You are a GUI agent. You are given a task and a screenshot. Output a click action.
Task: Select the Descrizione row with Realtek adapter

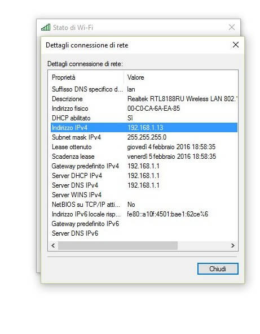[x=144, y=99]
